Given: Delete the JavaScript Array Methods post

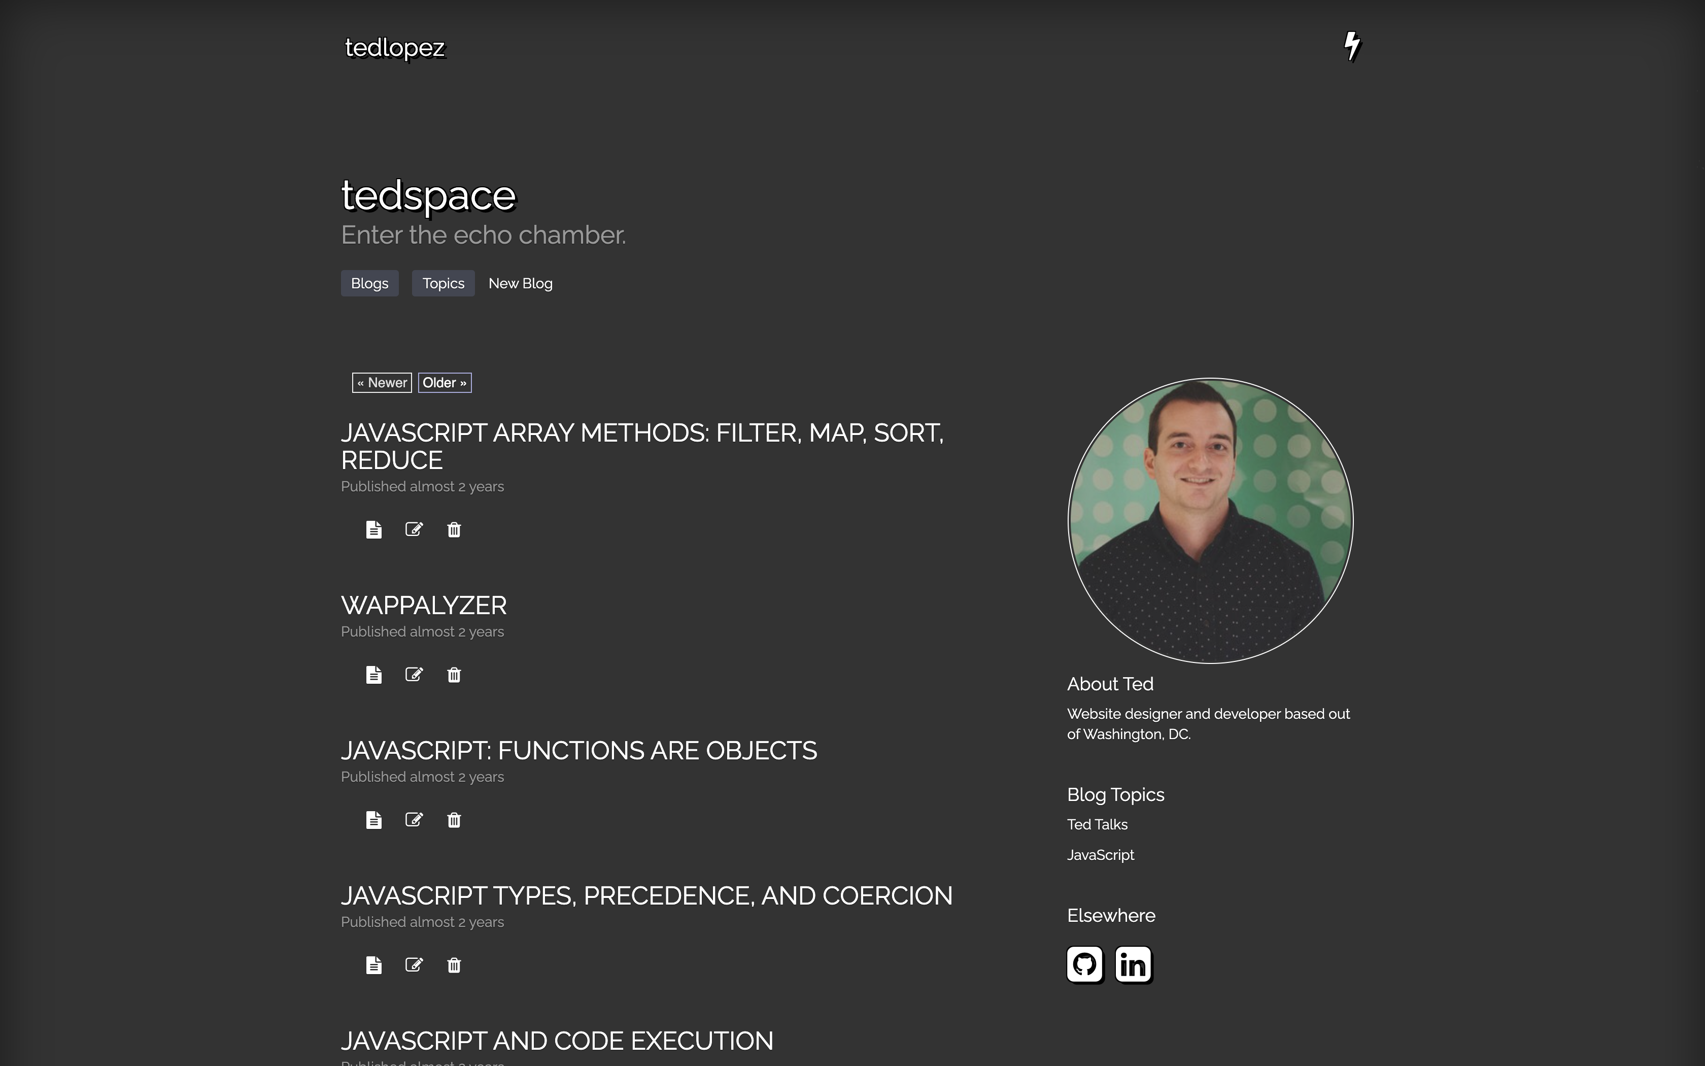Looking at the screenshot, I should pos(454,529).
